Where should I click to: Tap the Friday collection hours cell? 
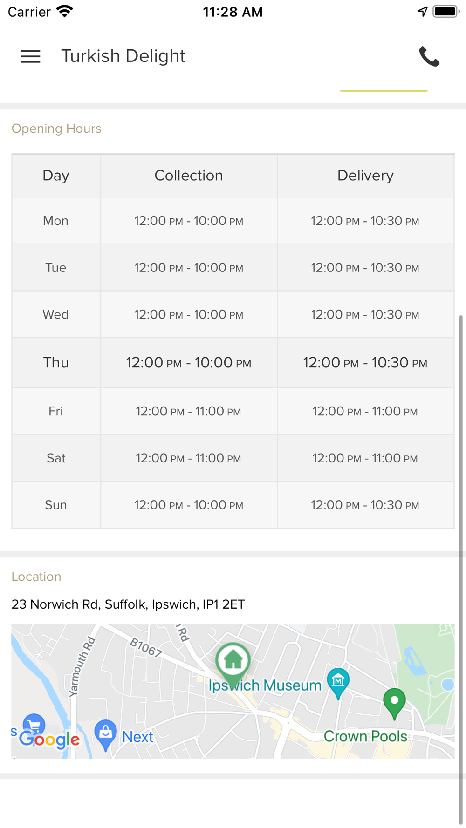[x=189, y=411]
